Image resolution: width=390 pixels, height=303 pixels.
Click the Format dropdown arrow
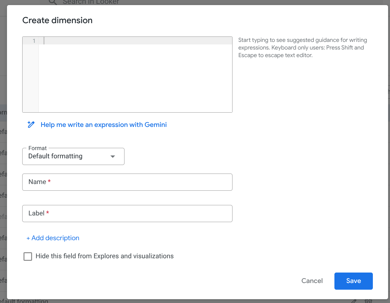tap(113, 156)
